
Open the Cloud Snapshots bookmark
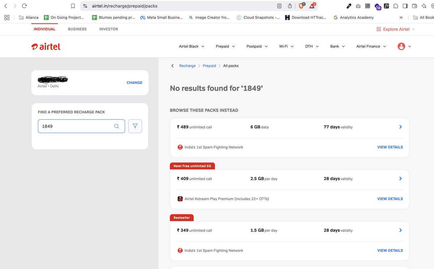point(258,17)
